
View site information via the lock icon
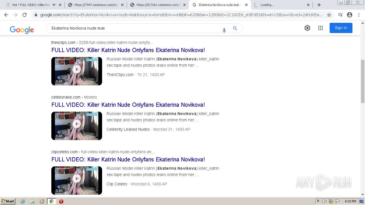pos(36,15)
